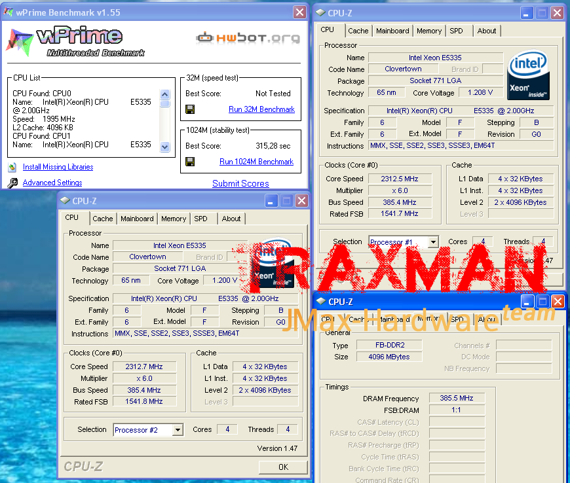
Task: Click the Core Speed 2312.7 MHz field
Action: point(144,367)
